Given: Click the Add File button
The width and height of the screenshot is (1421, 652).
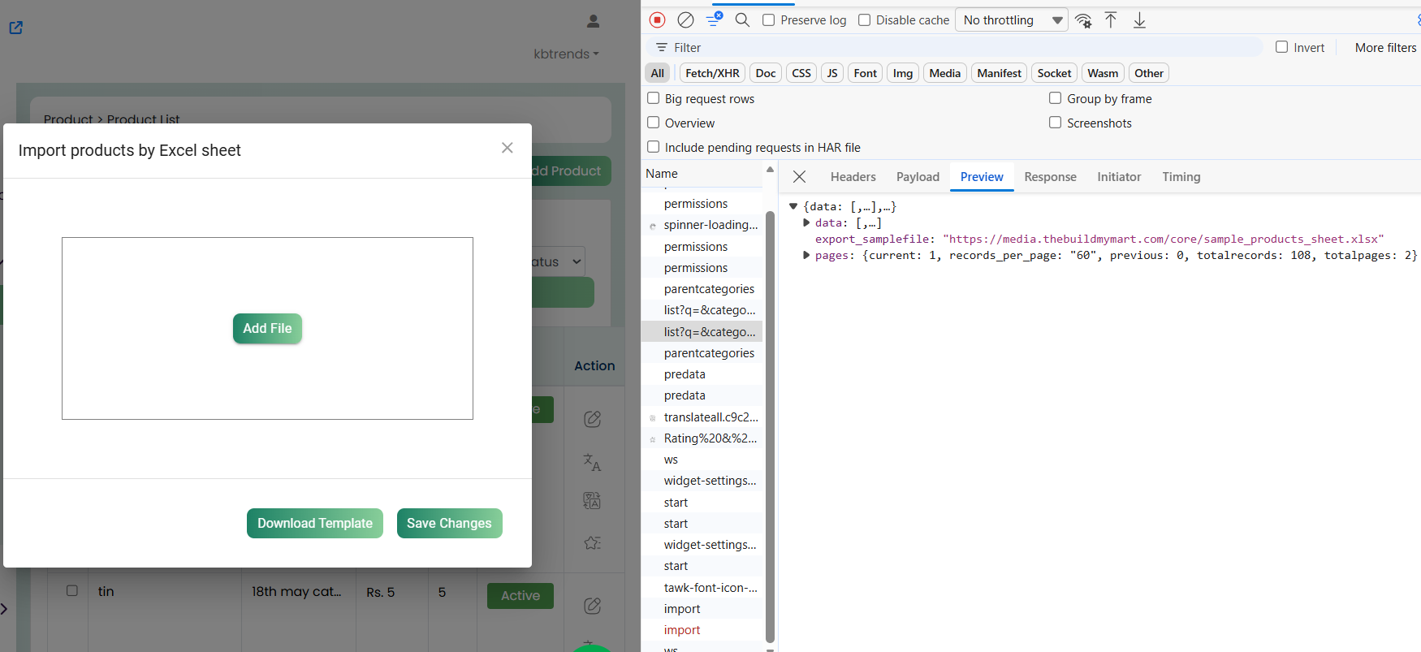Looking at the screenshot, I should [x=267, y=328].
